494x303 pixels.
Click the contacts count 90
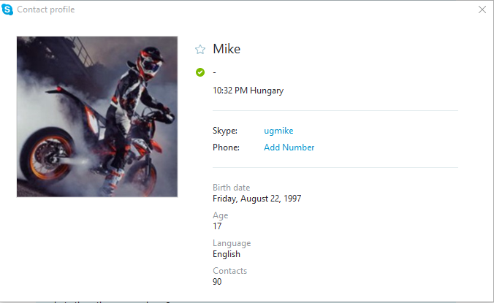click(x=217, y=282)
